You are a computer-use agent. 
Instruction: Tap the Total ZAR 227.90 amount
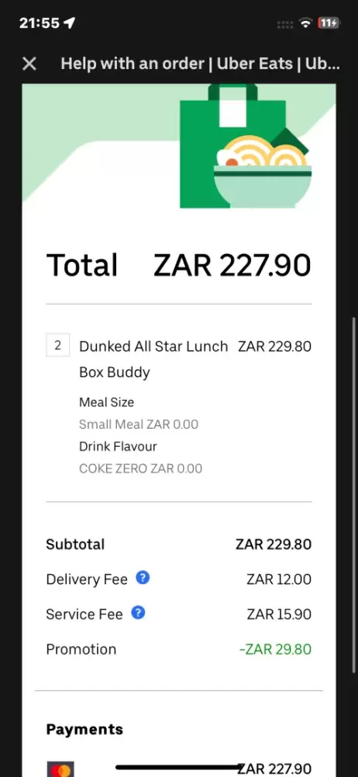pos(232,265)
